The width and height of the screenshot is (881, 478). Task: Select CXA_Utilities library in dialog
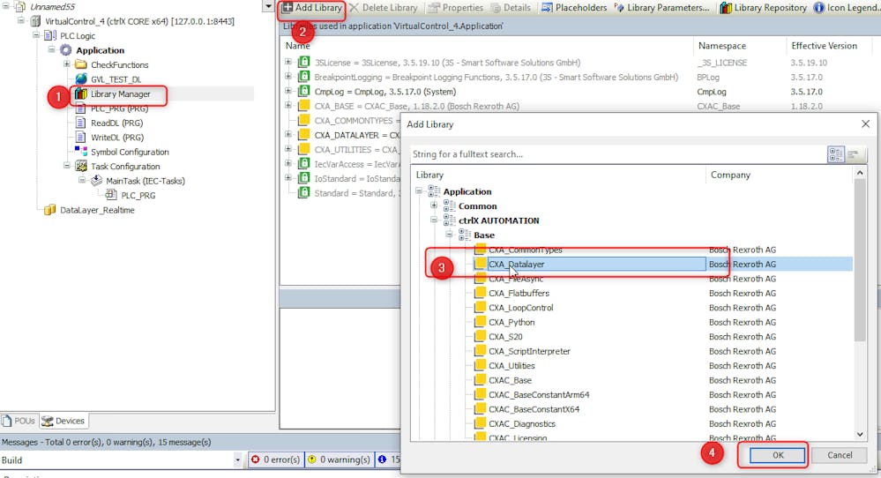pyautogui.click(x=511, y=366)
